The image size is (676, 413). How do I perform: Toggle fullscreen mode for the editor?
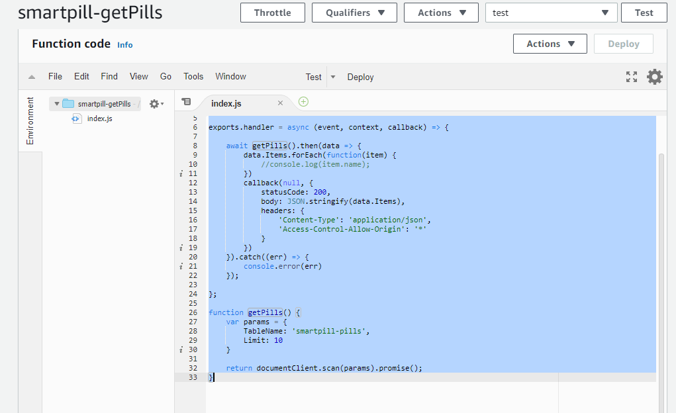click(632, 77)
